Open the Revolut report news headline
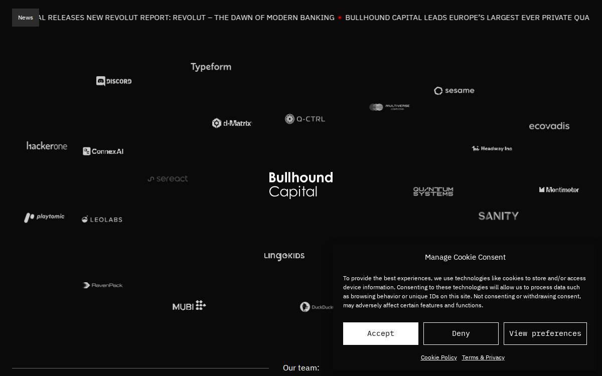 (187, 18)
